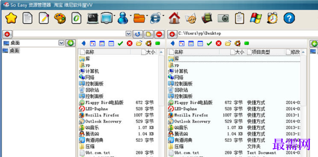Open the text document icon in toolbar

(x=27, y=18)
